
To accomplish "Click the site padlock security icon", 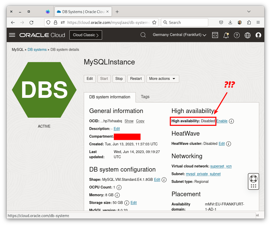I will pos(56,22).
